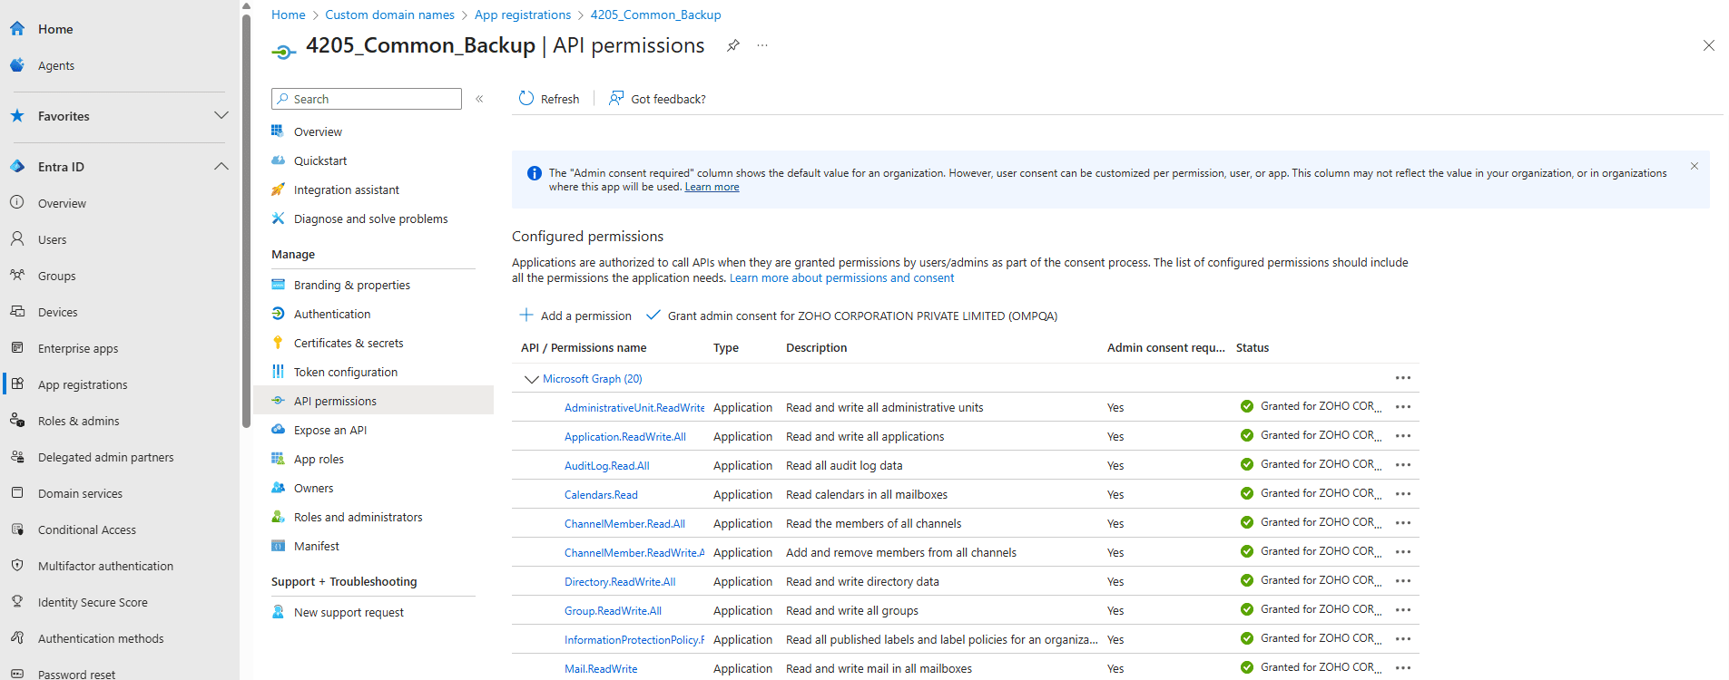1729x680 pixels.
Task: Click the Token configuration bars icon
Action: 279,372
